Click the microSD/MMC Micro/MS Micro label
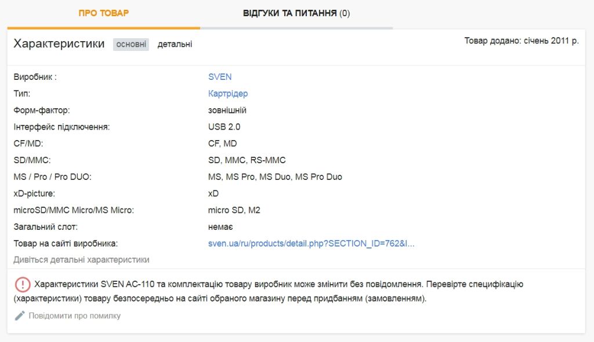 point(74,210)
